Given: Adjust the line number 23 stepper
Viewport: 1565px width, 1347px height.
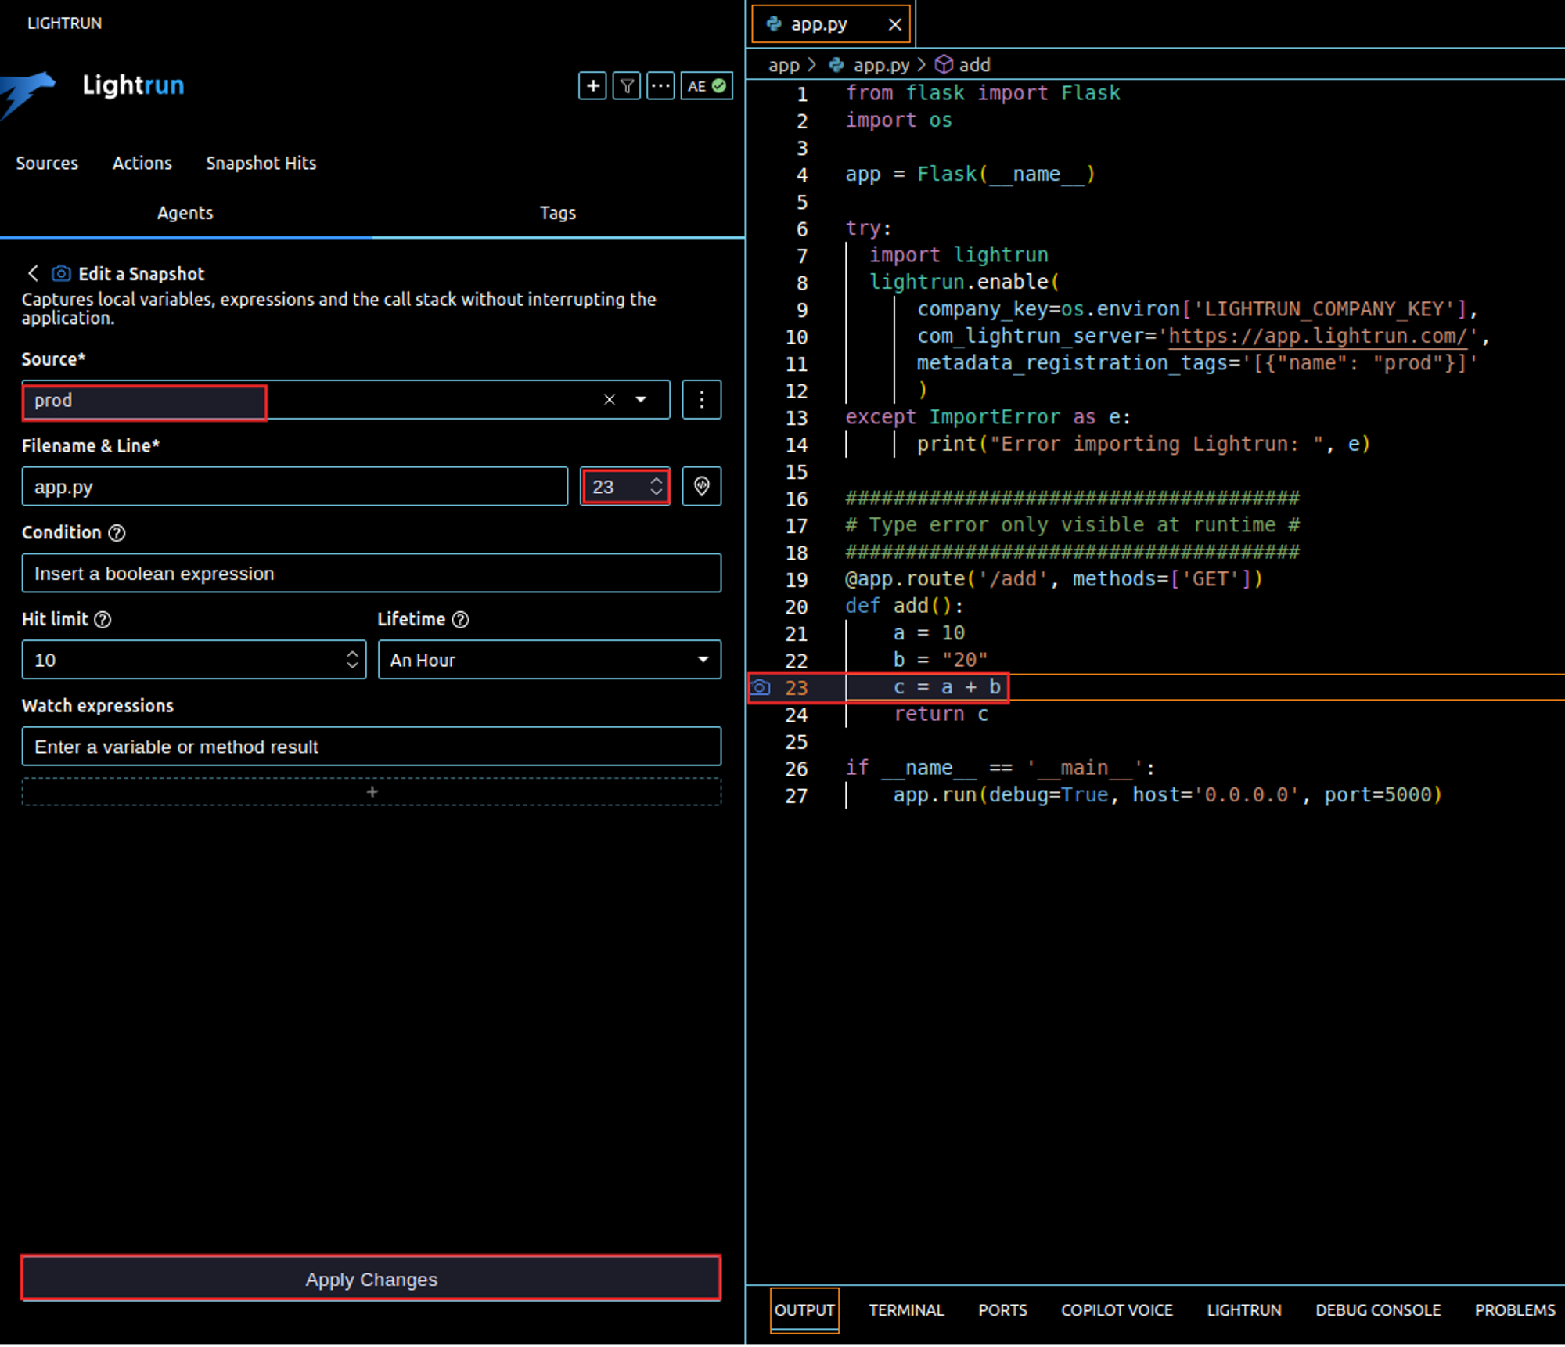Looking at the screenshot, I should (656, 487).
